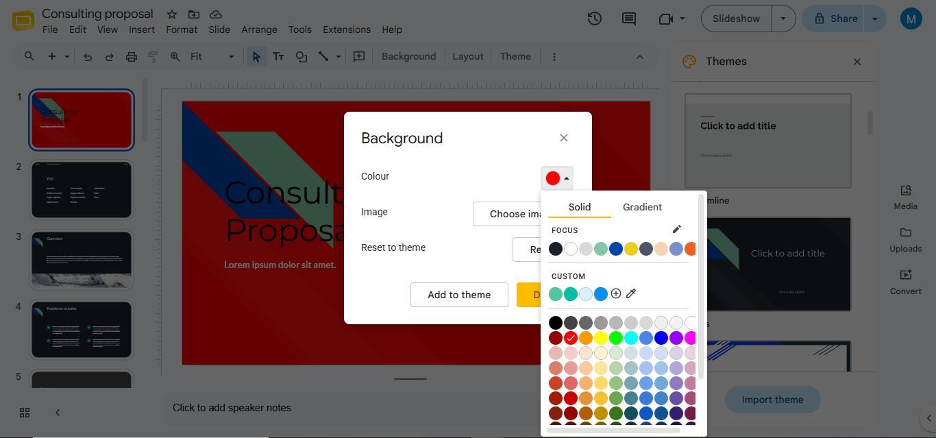The width and height of the screenshot is (936, 438).
Task: Select the orange standard colour swatch
Action: click(x=586, y=338)
